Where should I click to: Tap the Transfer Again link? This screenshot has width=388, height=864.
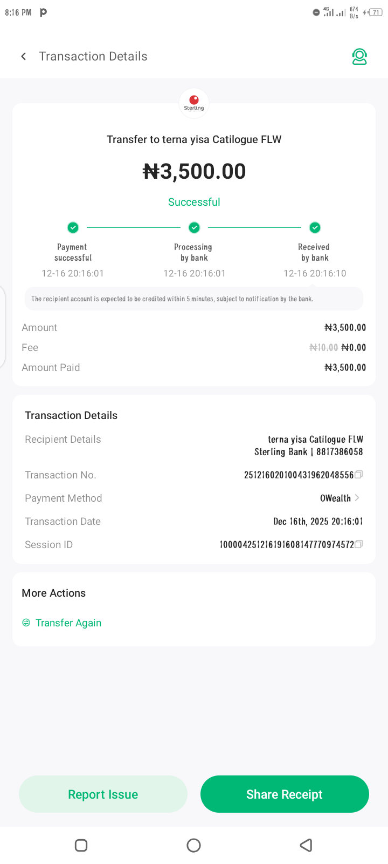click(x=68, y=623)
